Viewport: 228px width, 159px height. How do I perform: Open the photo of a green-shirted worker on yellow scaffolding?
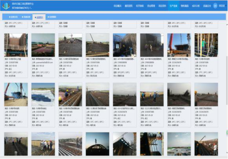click(206, 45)
